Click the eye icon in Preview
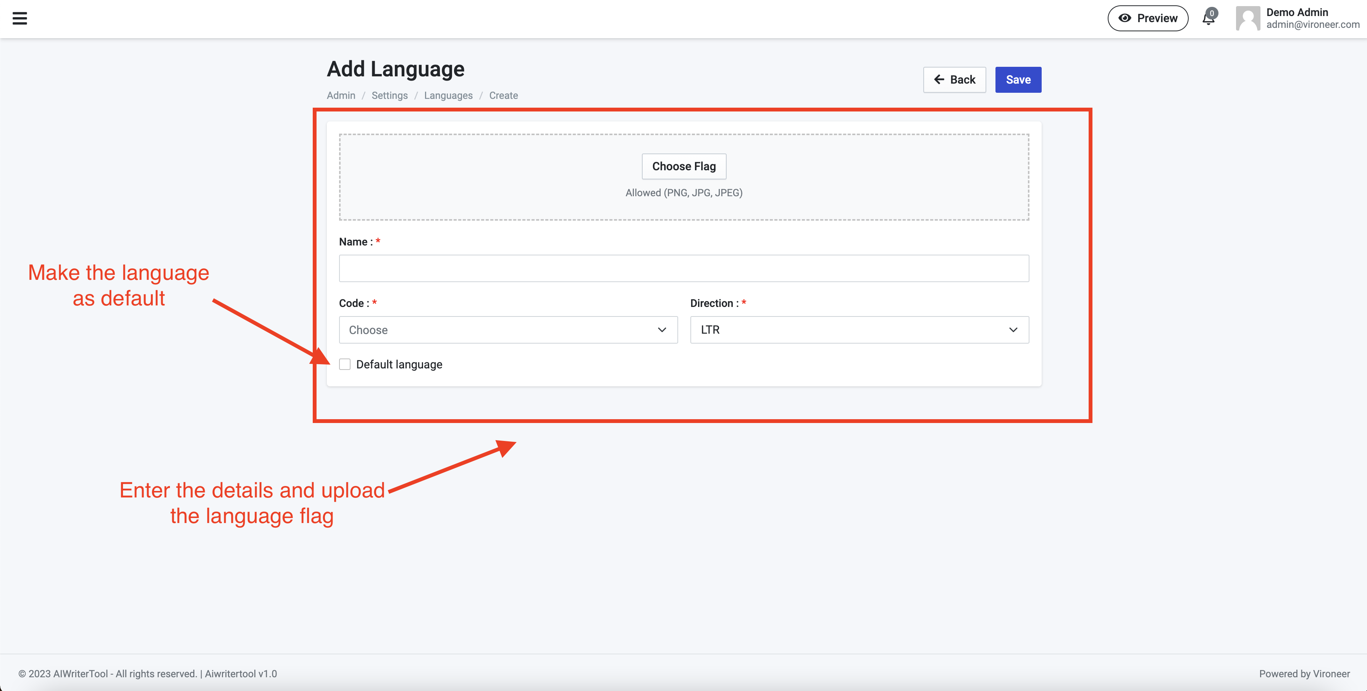The width and height of the screenshot is (1367, 691). click(1124, 18)
